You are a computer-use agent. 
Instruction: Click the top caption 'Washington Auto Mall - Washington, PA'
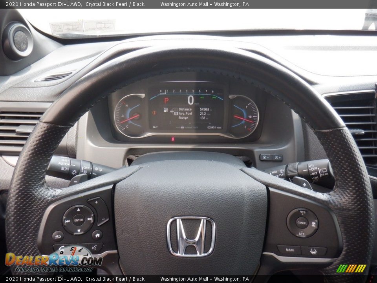pos(205,4)
